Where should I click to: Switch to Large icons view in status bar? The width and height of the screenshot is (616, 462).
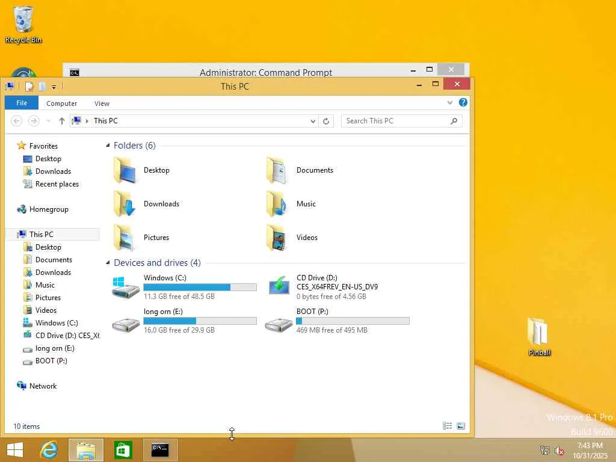pyautogui.click(x=461, y=426)
